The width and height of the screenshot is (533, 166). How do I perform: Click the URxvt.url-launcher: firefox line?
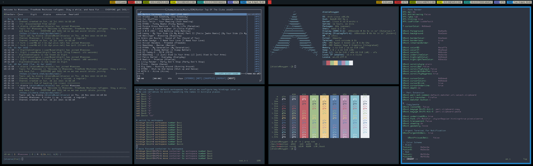(420, 97)
